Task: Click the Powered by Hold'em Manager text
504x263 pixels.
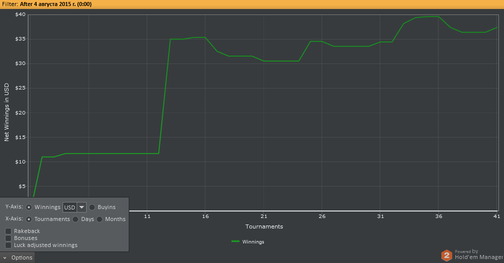Action: pyautogui.click(x=478, y=254)
